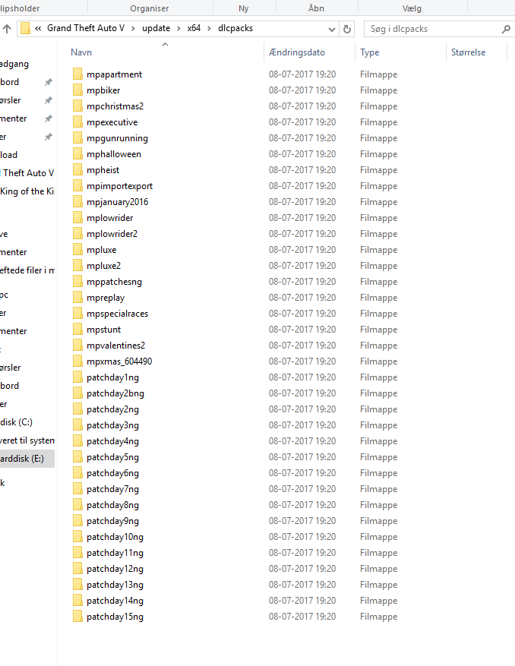Screen dimensions: 515x666
Task: Click patchday12ng folder name
Action: pos(115,569)
